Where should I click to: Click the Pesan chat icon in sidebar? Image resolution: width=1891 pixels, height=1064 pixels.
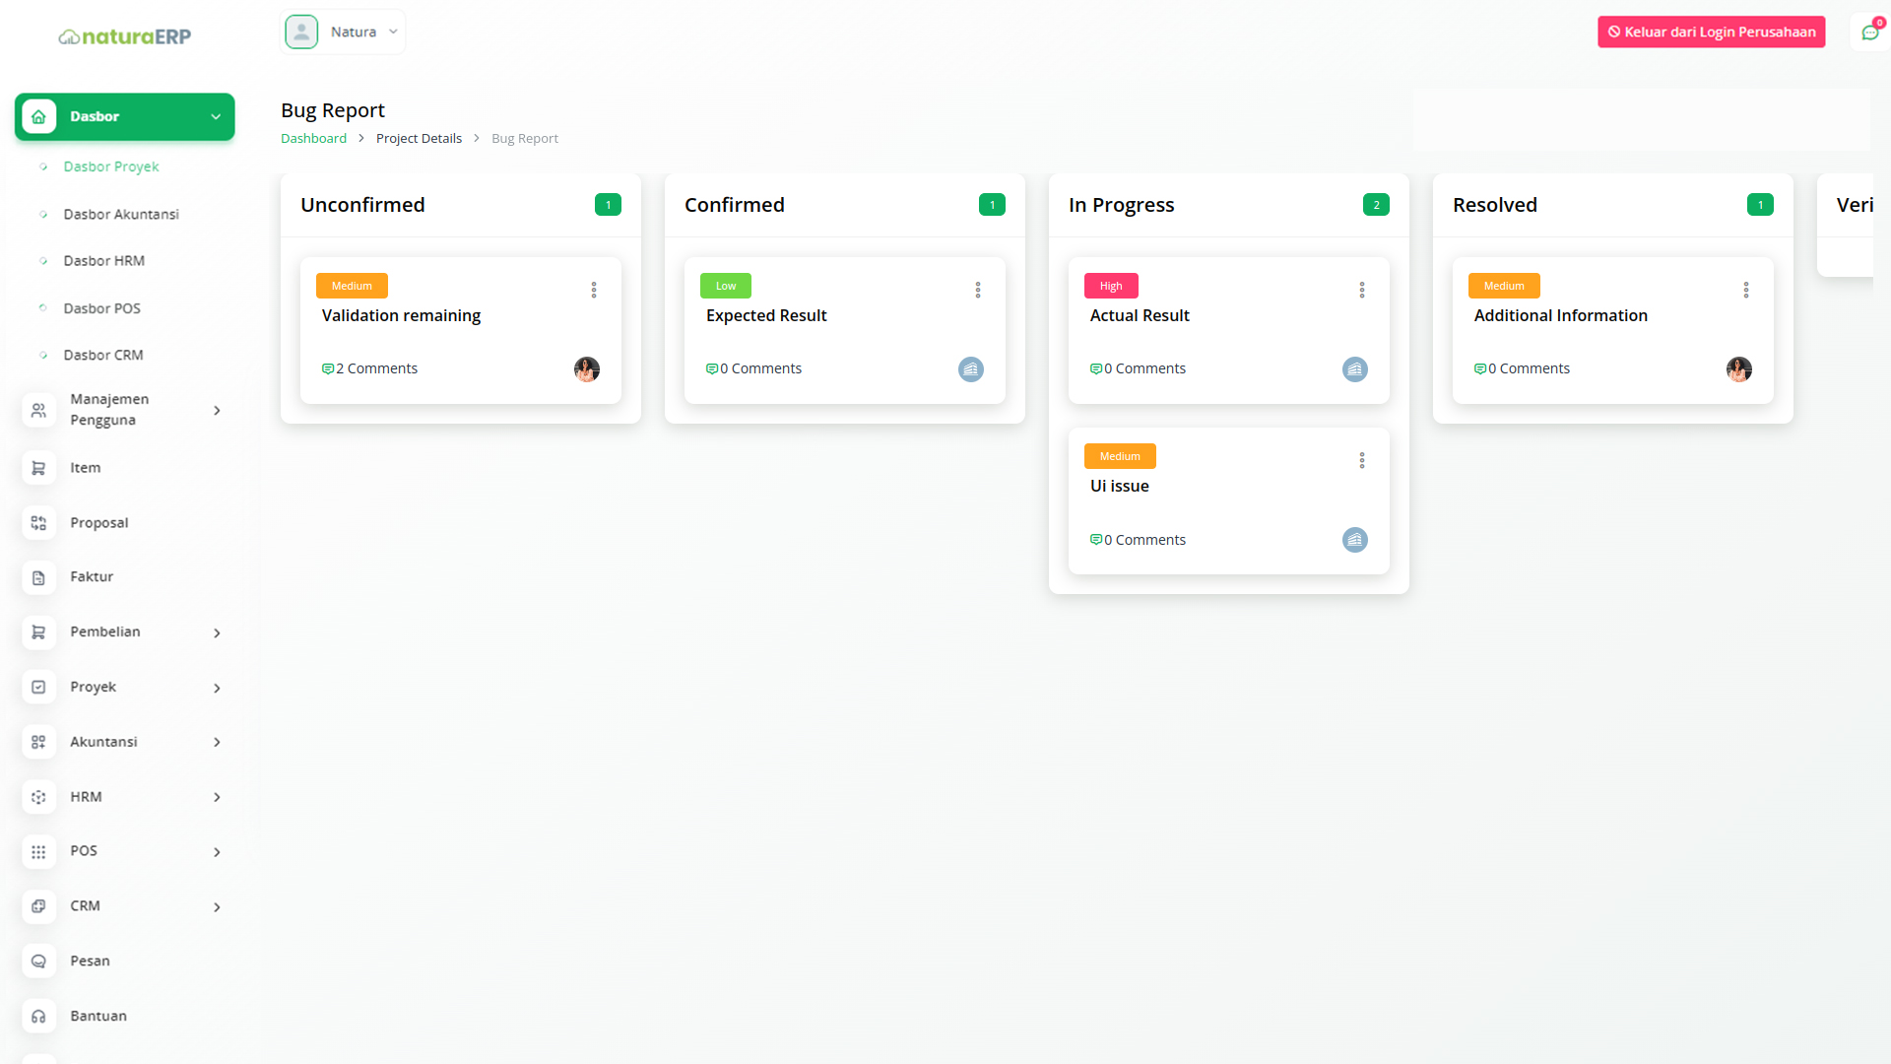click(x=38, y=962)
